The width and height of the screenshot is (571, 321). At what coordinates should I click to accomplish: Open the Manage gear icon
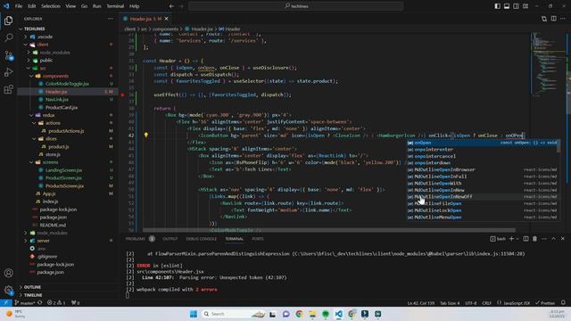8,290
